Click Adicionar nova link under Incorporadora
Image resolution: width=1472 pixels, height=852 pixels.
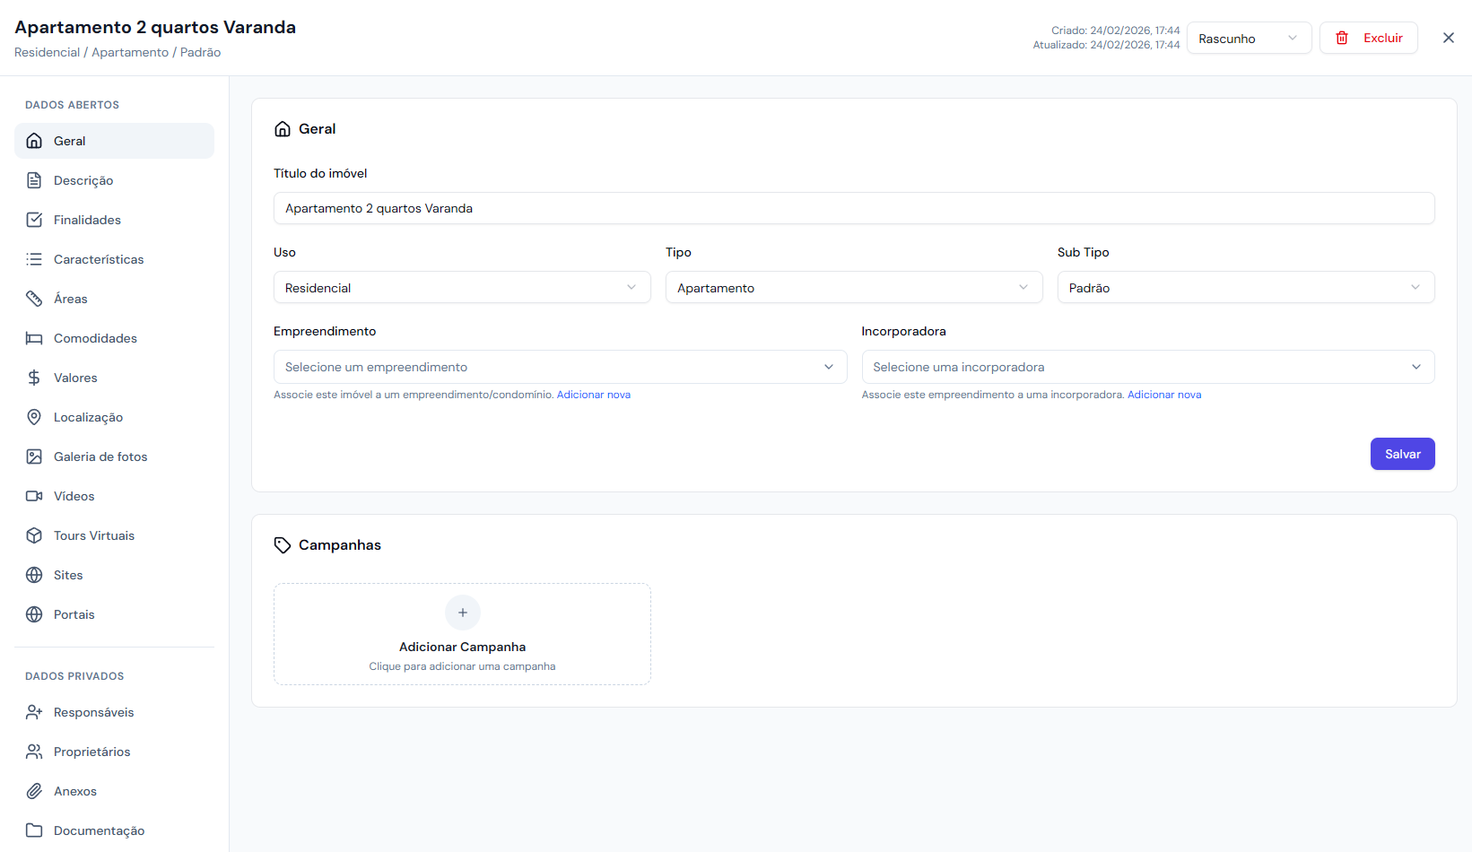[x=1163, y=395]
